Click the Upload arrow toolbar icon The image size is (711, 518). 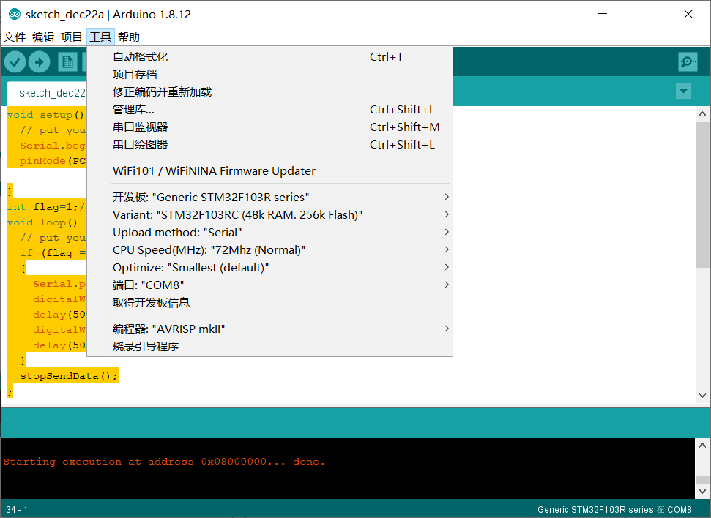click(x=40, y=61)
